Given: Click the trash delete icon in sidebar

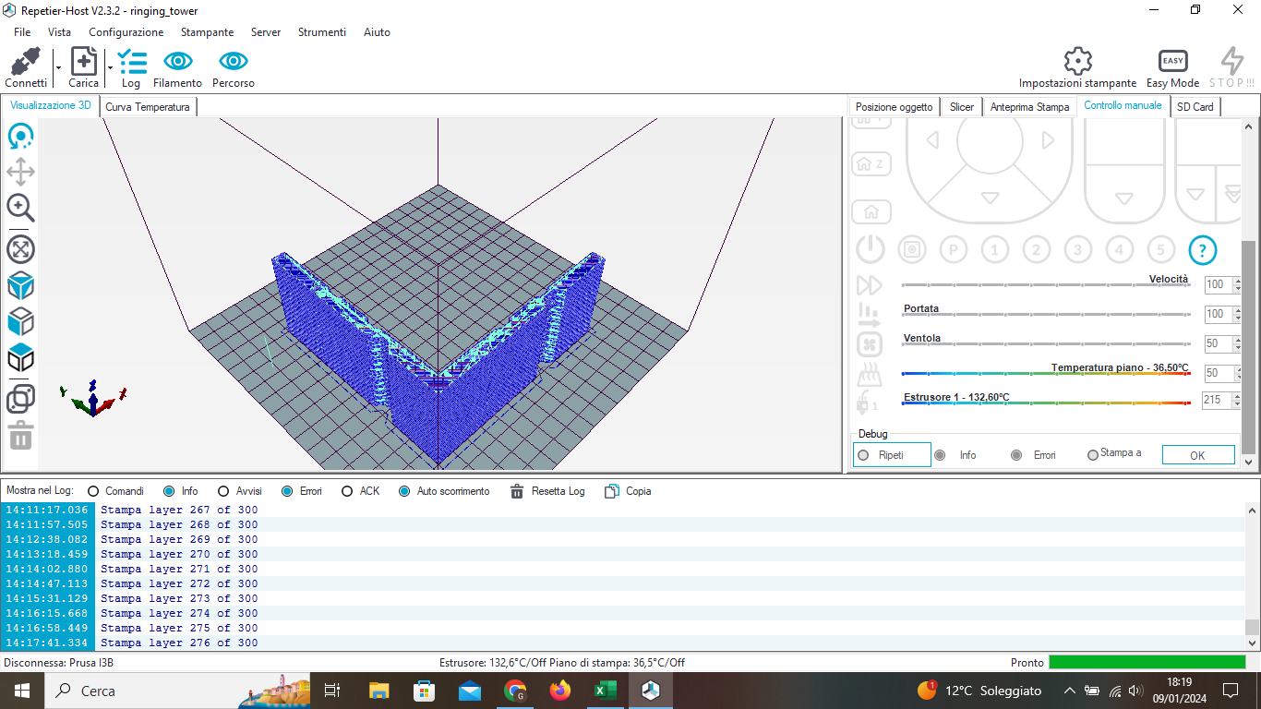Looking at the screenshot, I should pyautogui.click(x=20, y=435).
